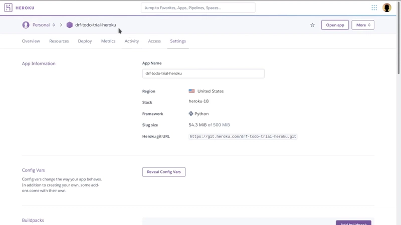
Task: Click the United States flag icon
Action: [x=191, y=91]
